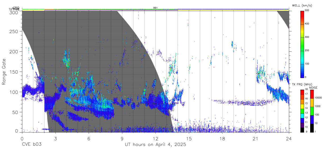Click the 'CVE b03' radar beam label
This screenshot has width=325, height=150.
(x=31, y=145)
